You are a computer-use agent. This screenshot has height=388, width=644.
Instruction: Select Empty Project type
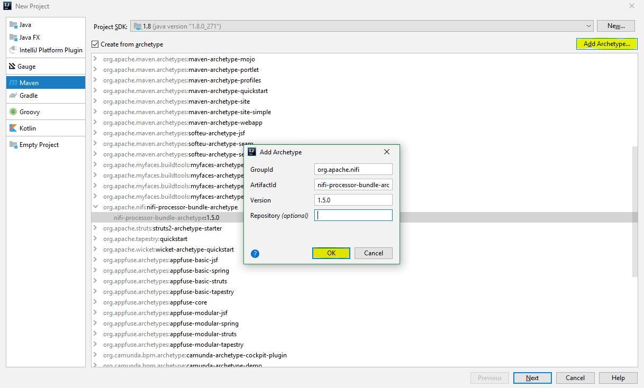point(46,145)
